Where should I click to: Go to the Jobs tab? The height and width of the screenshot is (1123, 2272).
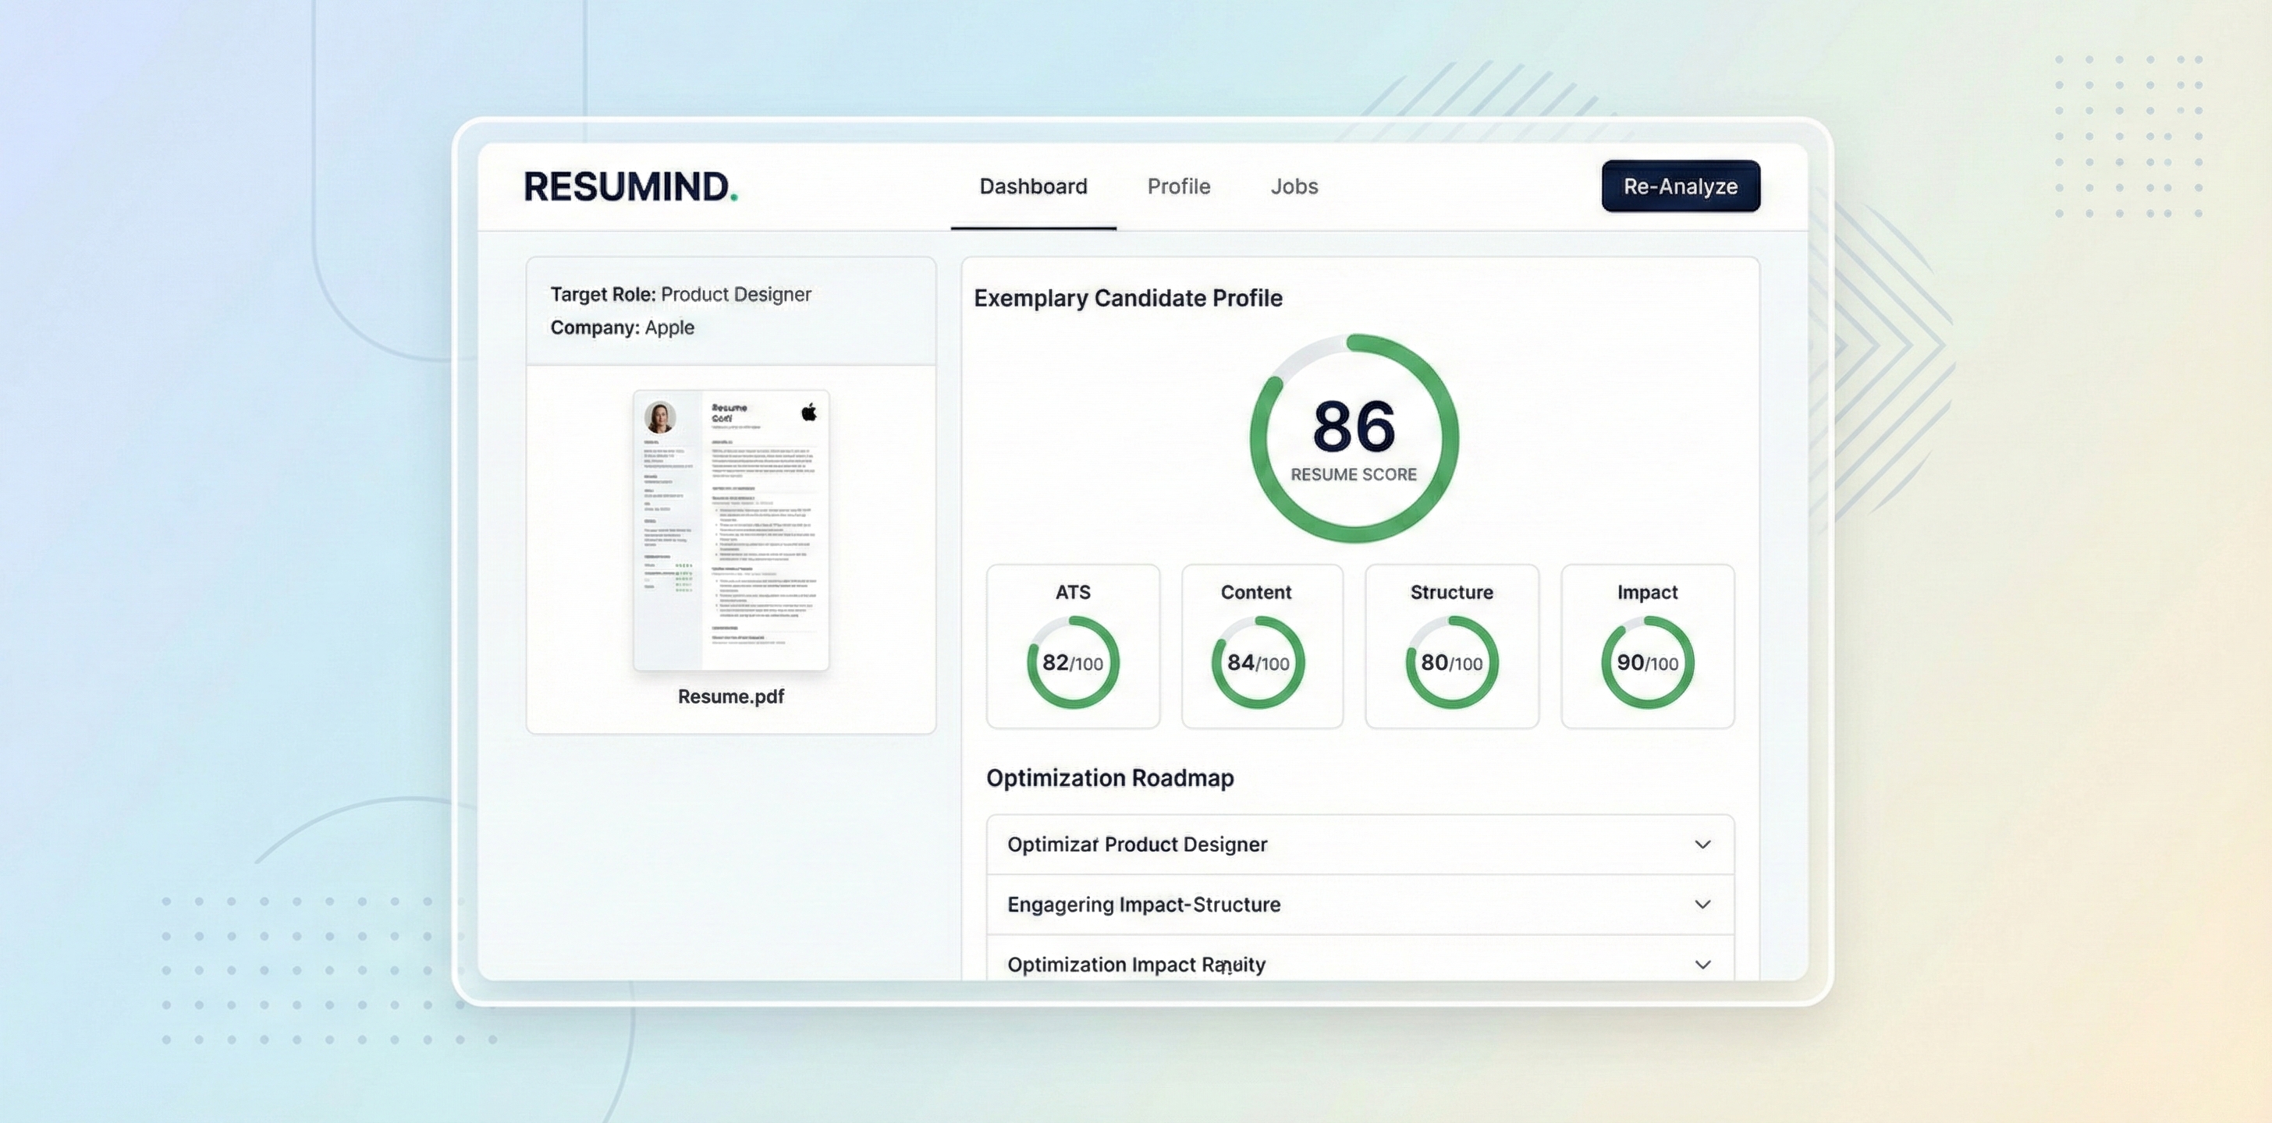(x=1294, y=187)
